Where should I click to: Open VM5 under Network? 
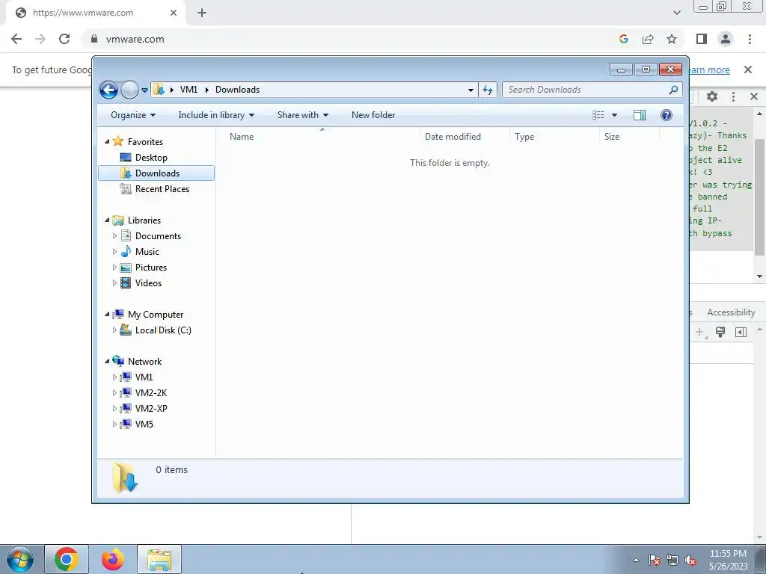[144, 425]
